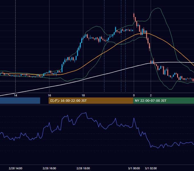Click the '3/1 00:00' date label

pos(134,168)
